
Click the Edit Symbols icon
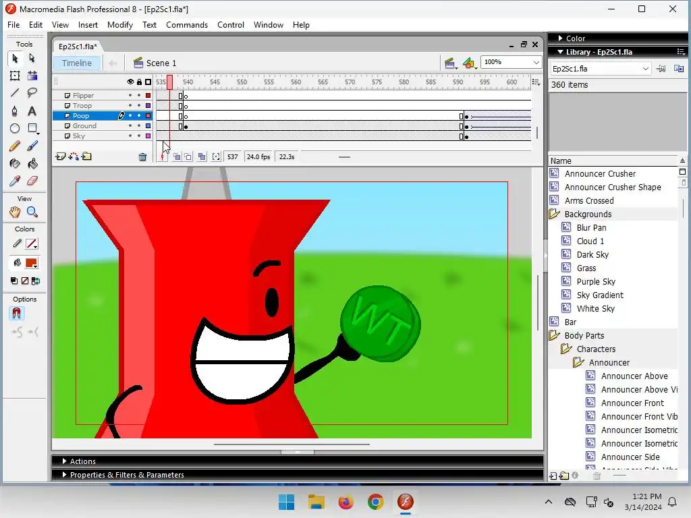[x=470, y=63]
